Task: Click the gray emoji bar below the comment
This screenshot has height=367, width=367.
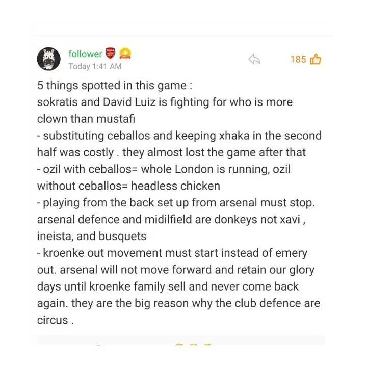Action: [180, 340]
